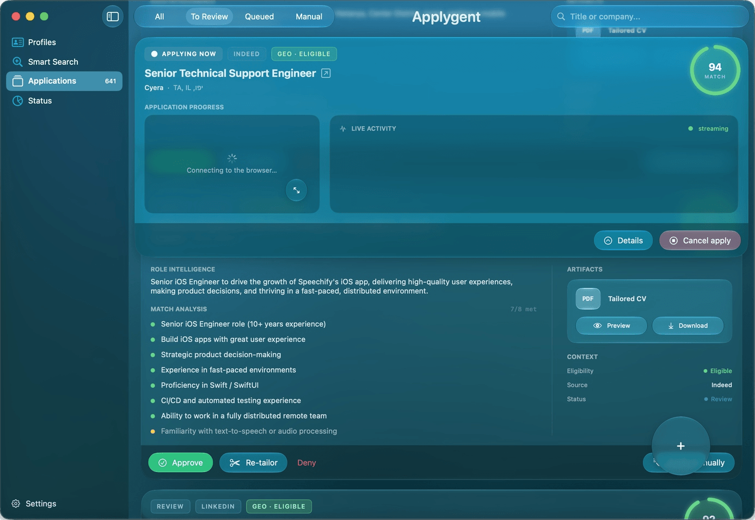
Task: Approve the application
Action: [181, 462]
